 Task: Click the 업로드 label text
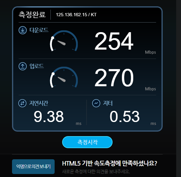pyautogui.click(x=37, y=66)
